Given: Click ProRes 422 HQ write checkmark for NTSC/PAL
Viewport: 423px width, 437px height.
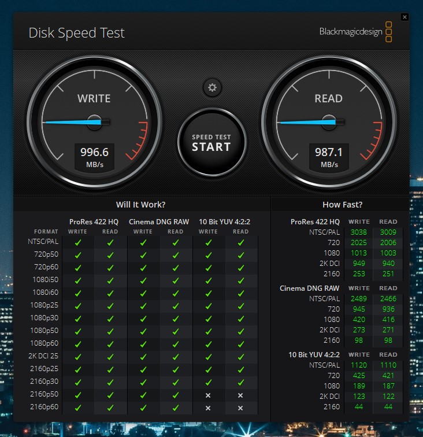Looking at the screenshot, I should pos(78,242).
